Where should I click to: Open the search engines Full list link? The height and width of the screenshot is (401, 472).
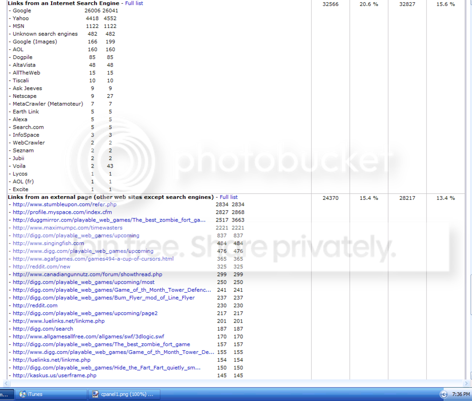tap(134, 3)
